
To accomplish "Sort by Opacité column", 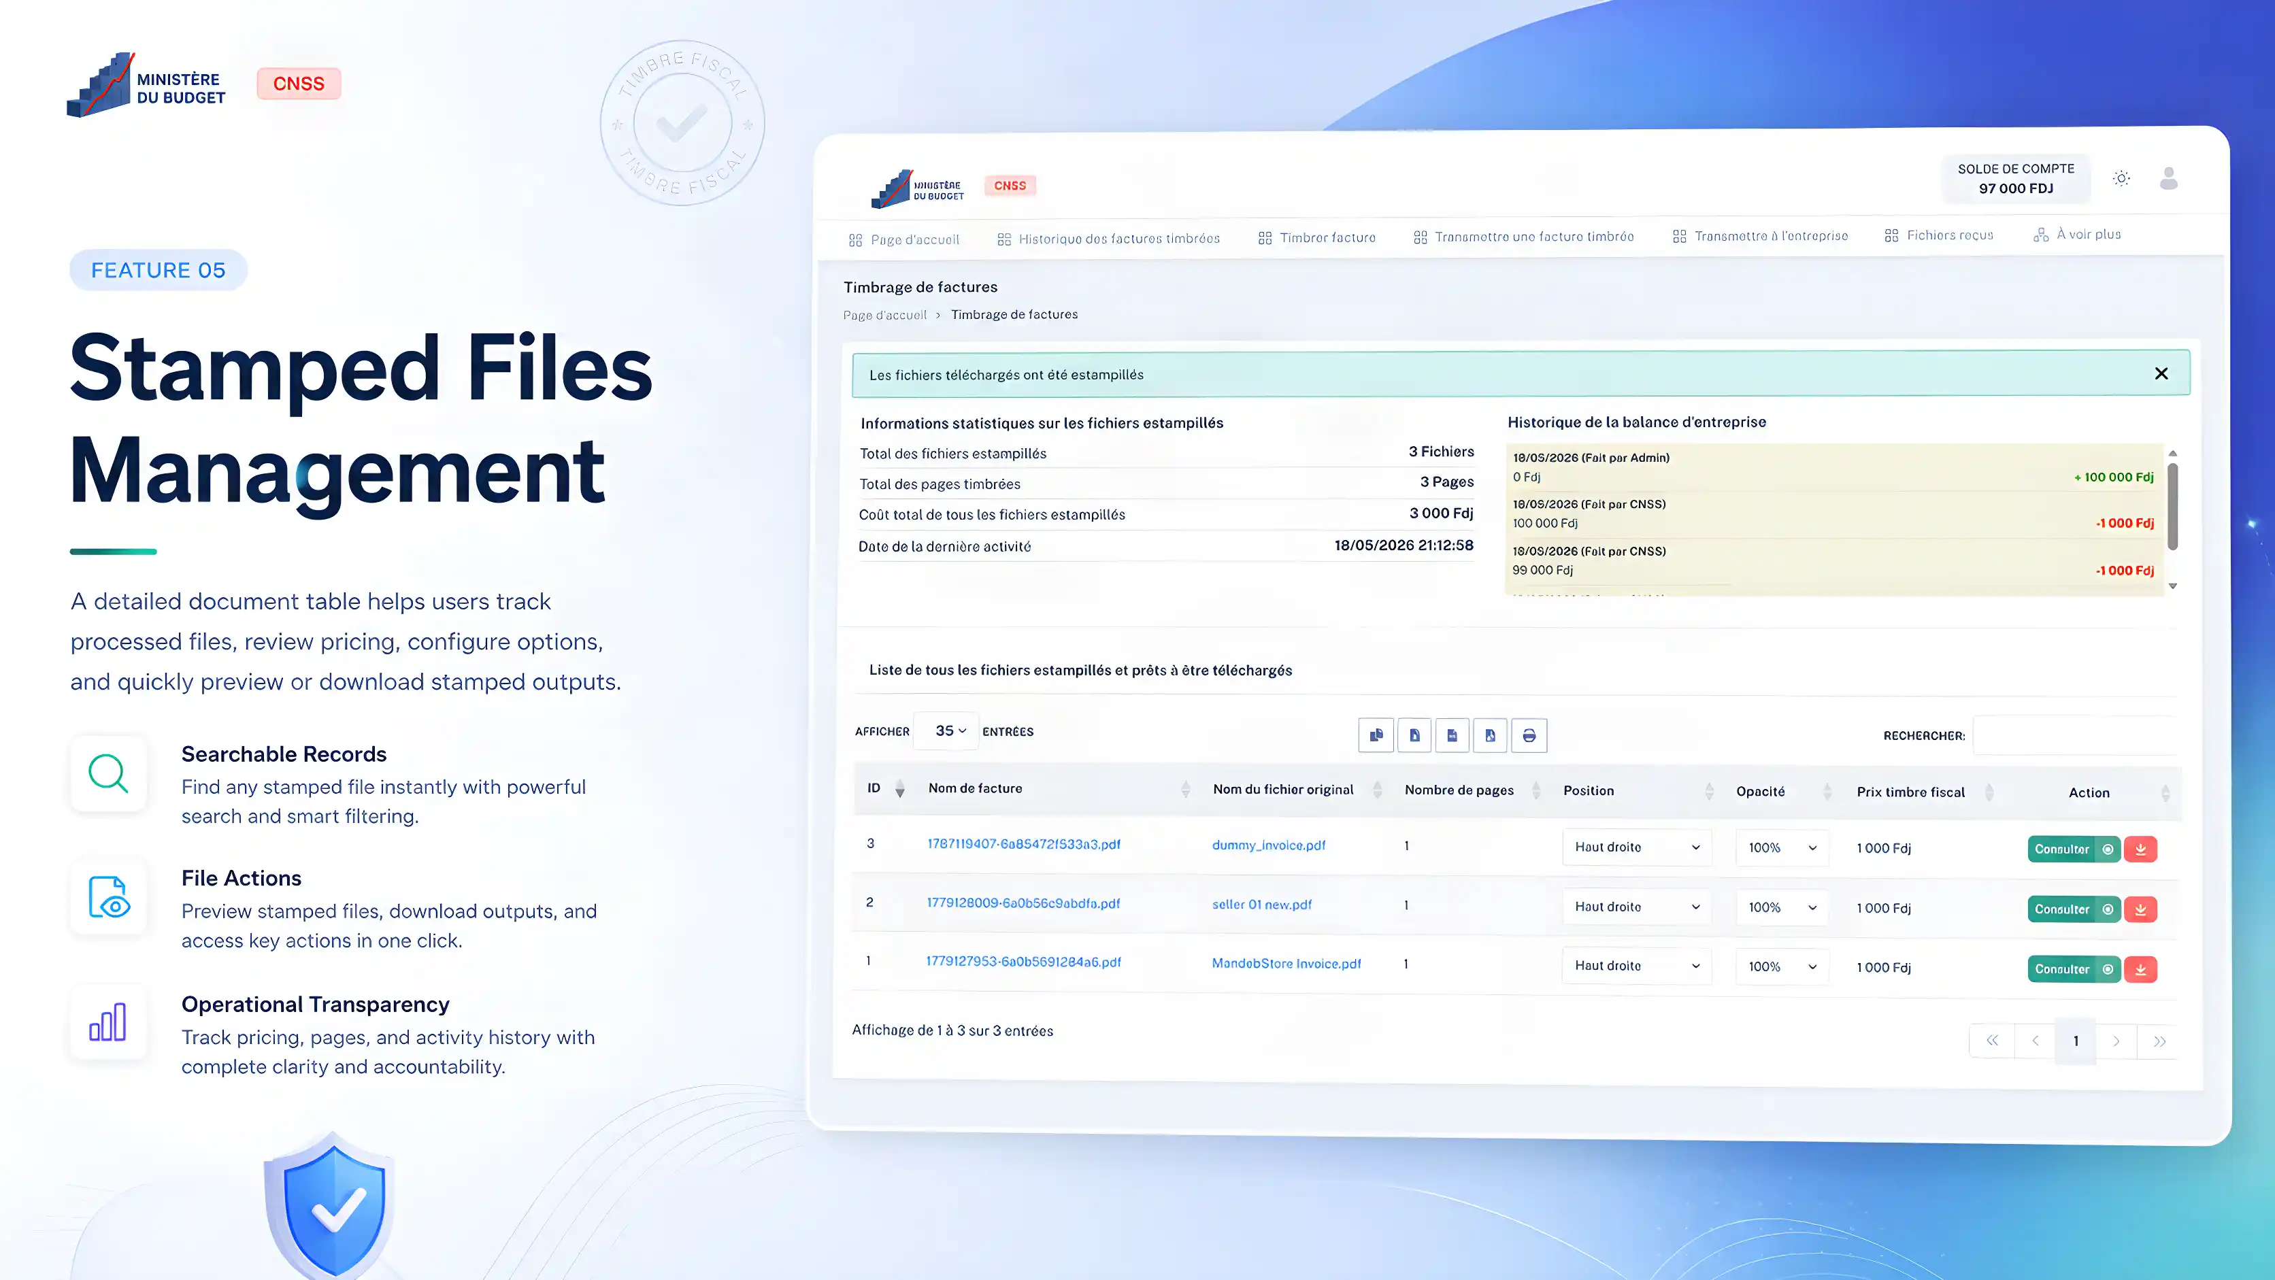I will (x=1827, y=791).
